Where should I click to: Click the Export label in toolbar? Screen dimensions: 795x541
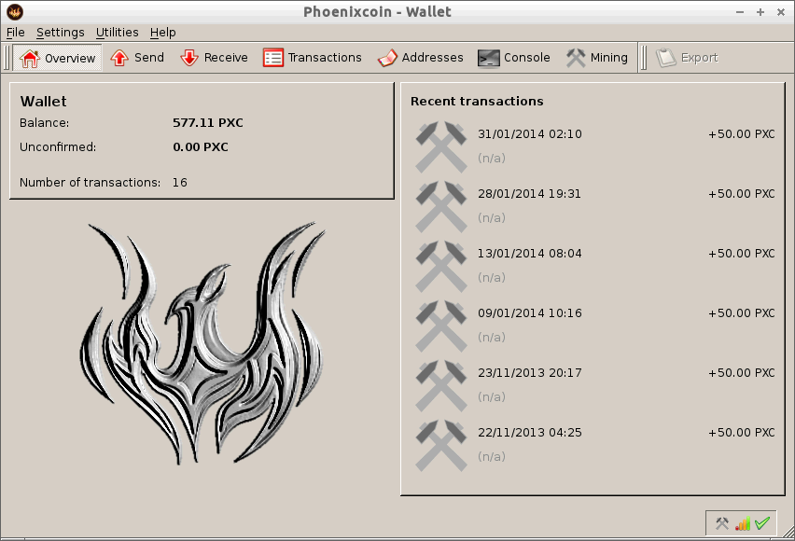[x=700, y=58]
